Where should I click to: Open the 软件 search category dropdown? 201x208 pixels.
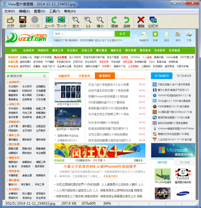(59, 34)
